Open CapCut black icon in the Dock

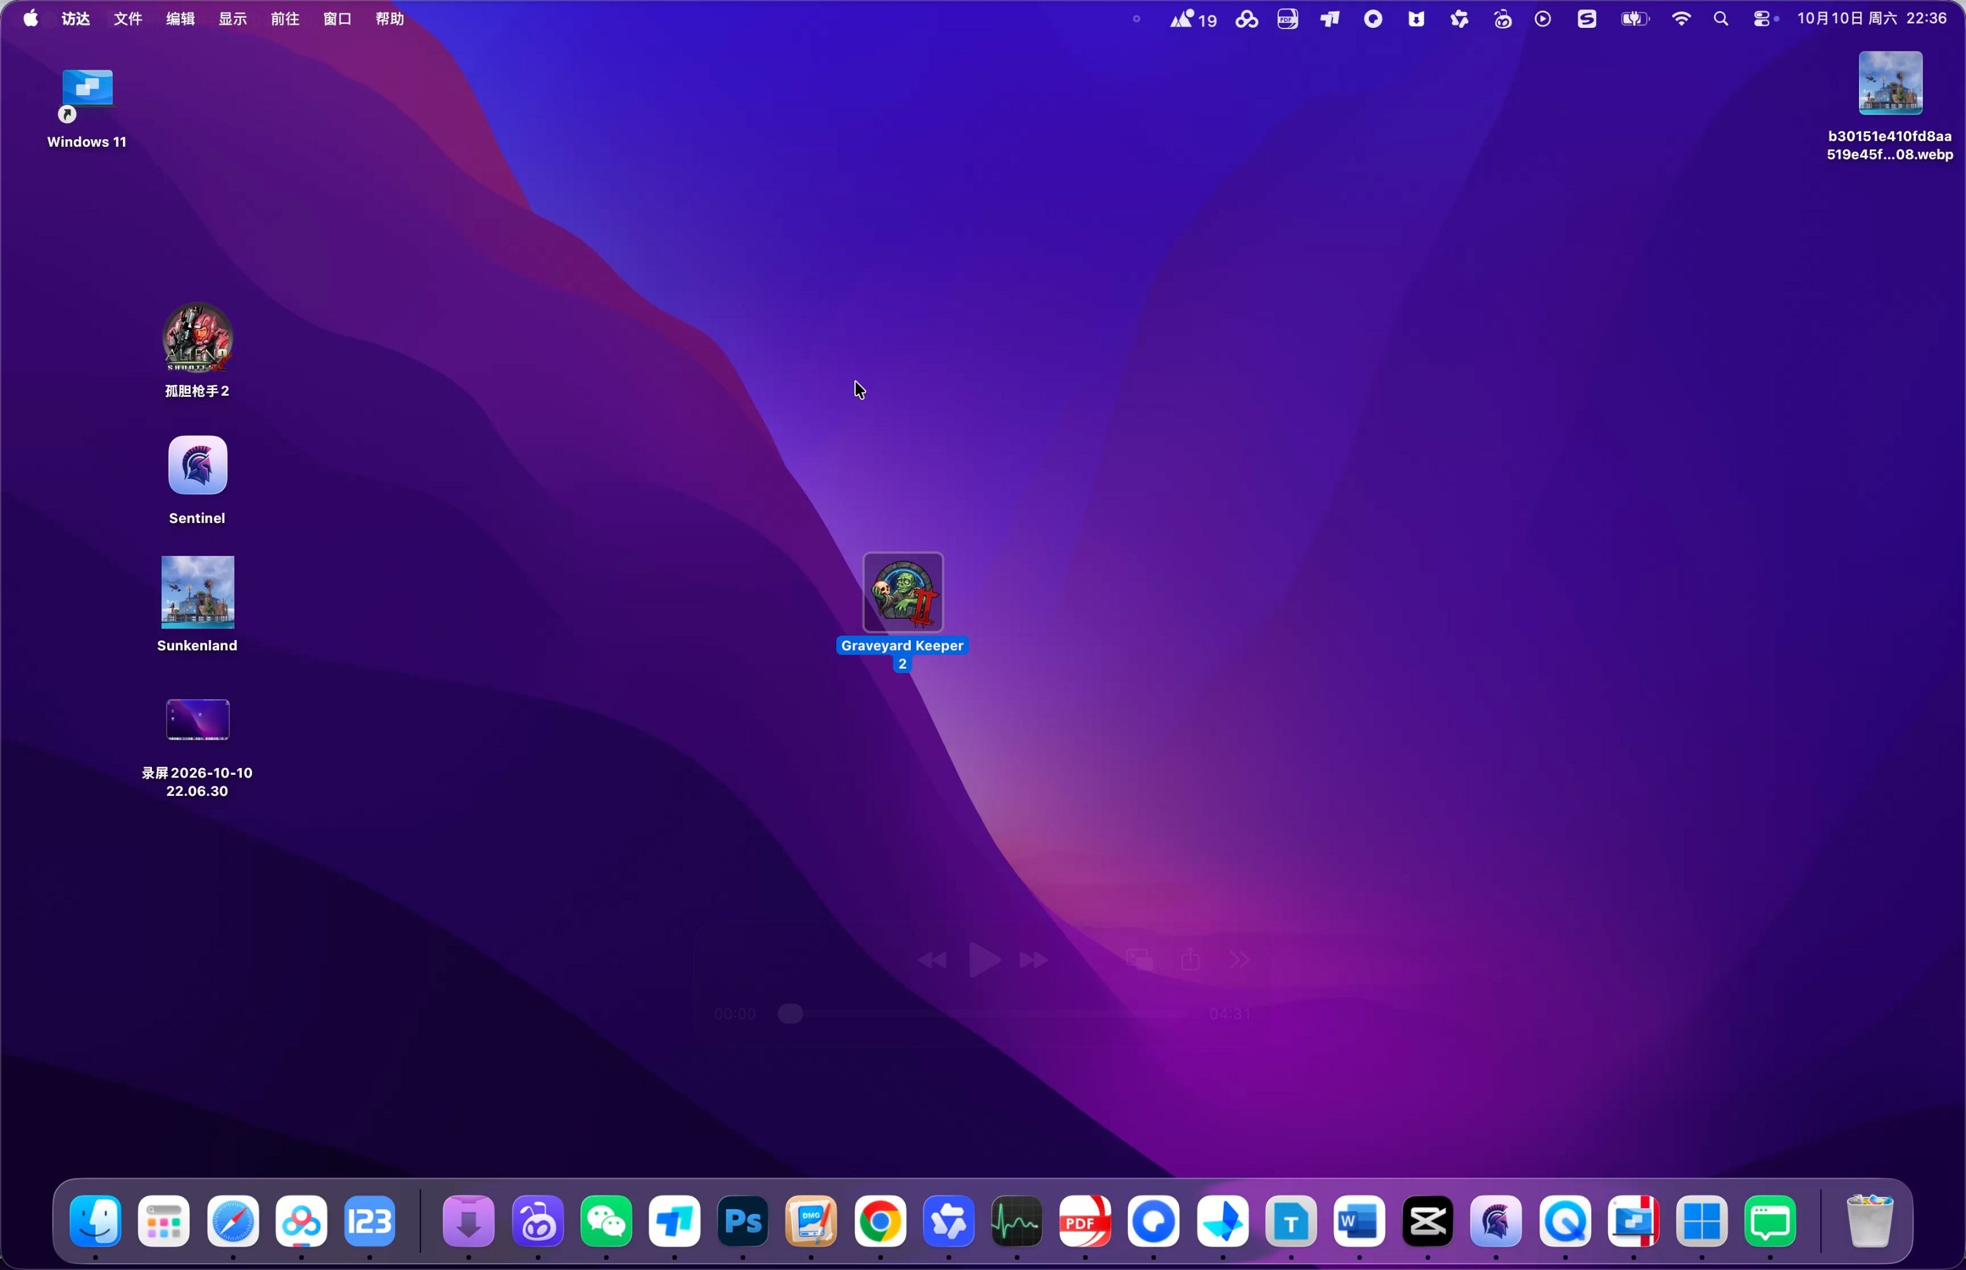(x=1427, y=1221)
